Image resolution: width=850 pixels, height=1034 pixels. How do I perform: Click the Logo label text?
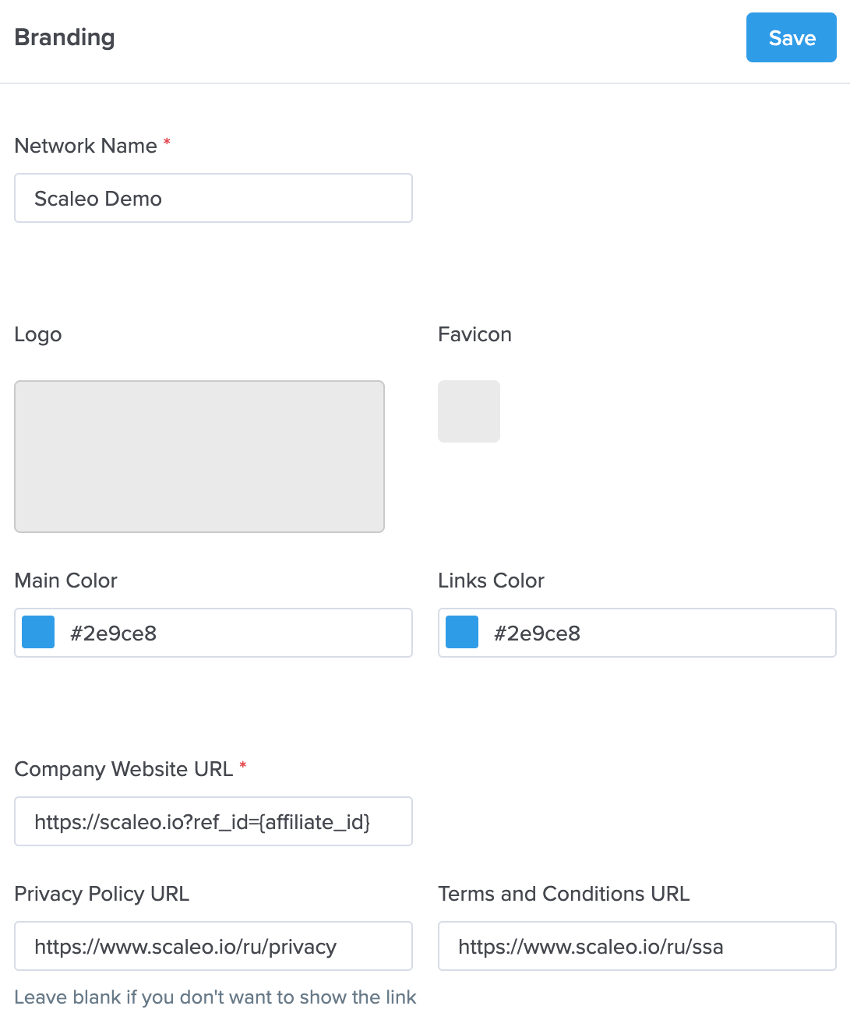click(x=38, y=334)
